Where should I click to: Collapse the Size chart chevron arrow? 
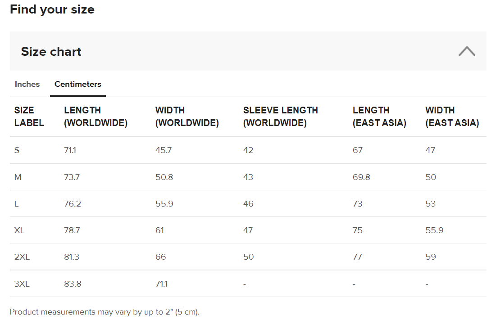(467, 51)
